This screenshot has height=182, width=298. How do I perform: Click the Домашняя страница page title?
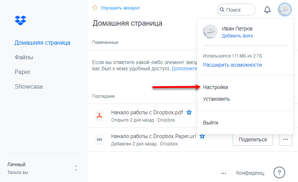(x=127, y=23)
